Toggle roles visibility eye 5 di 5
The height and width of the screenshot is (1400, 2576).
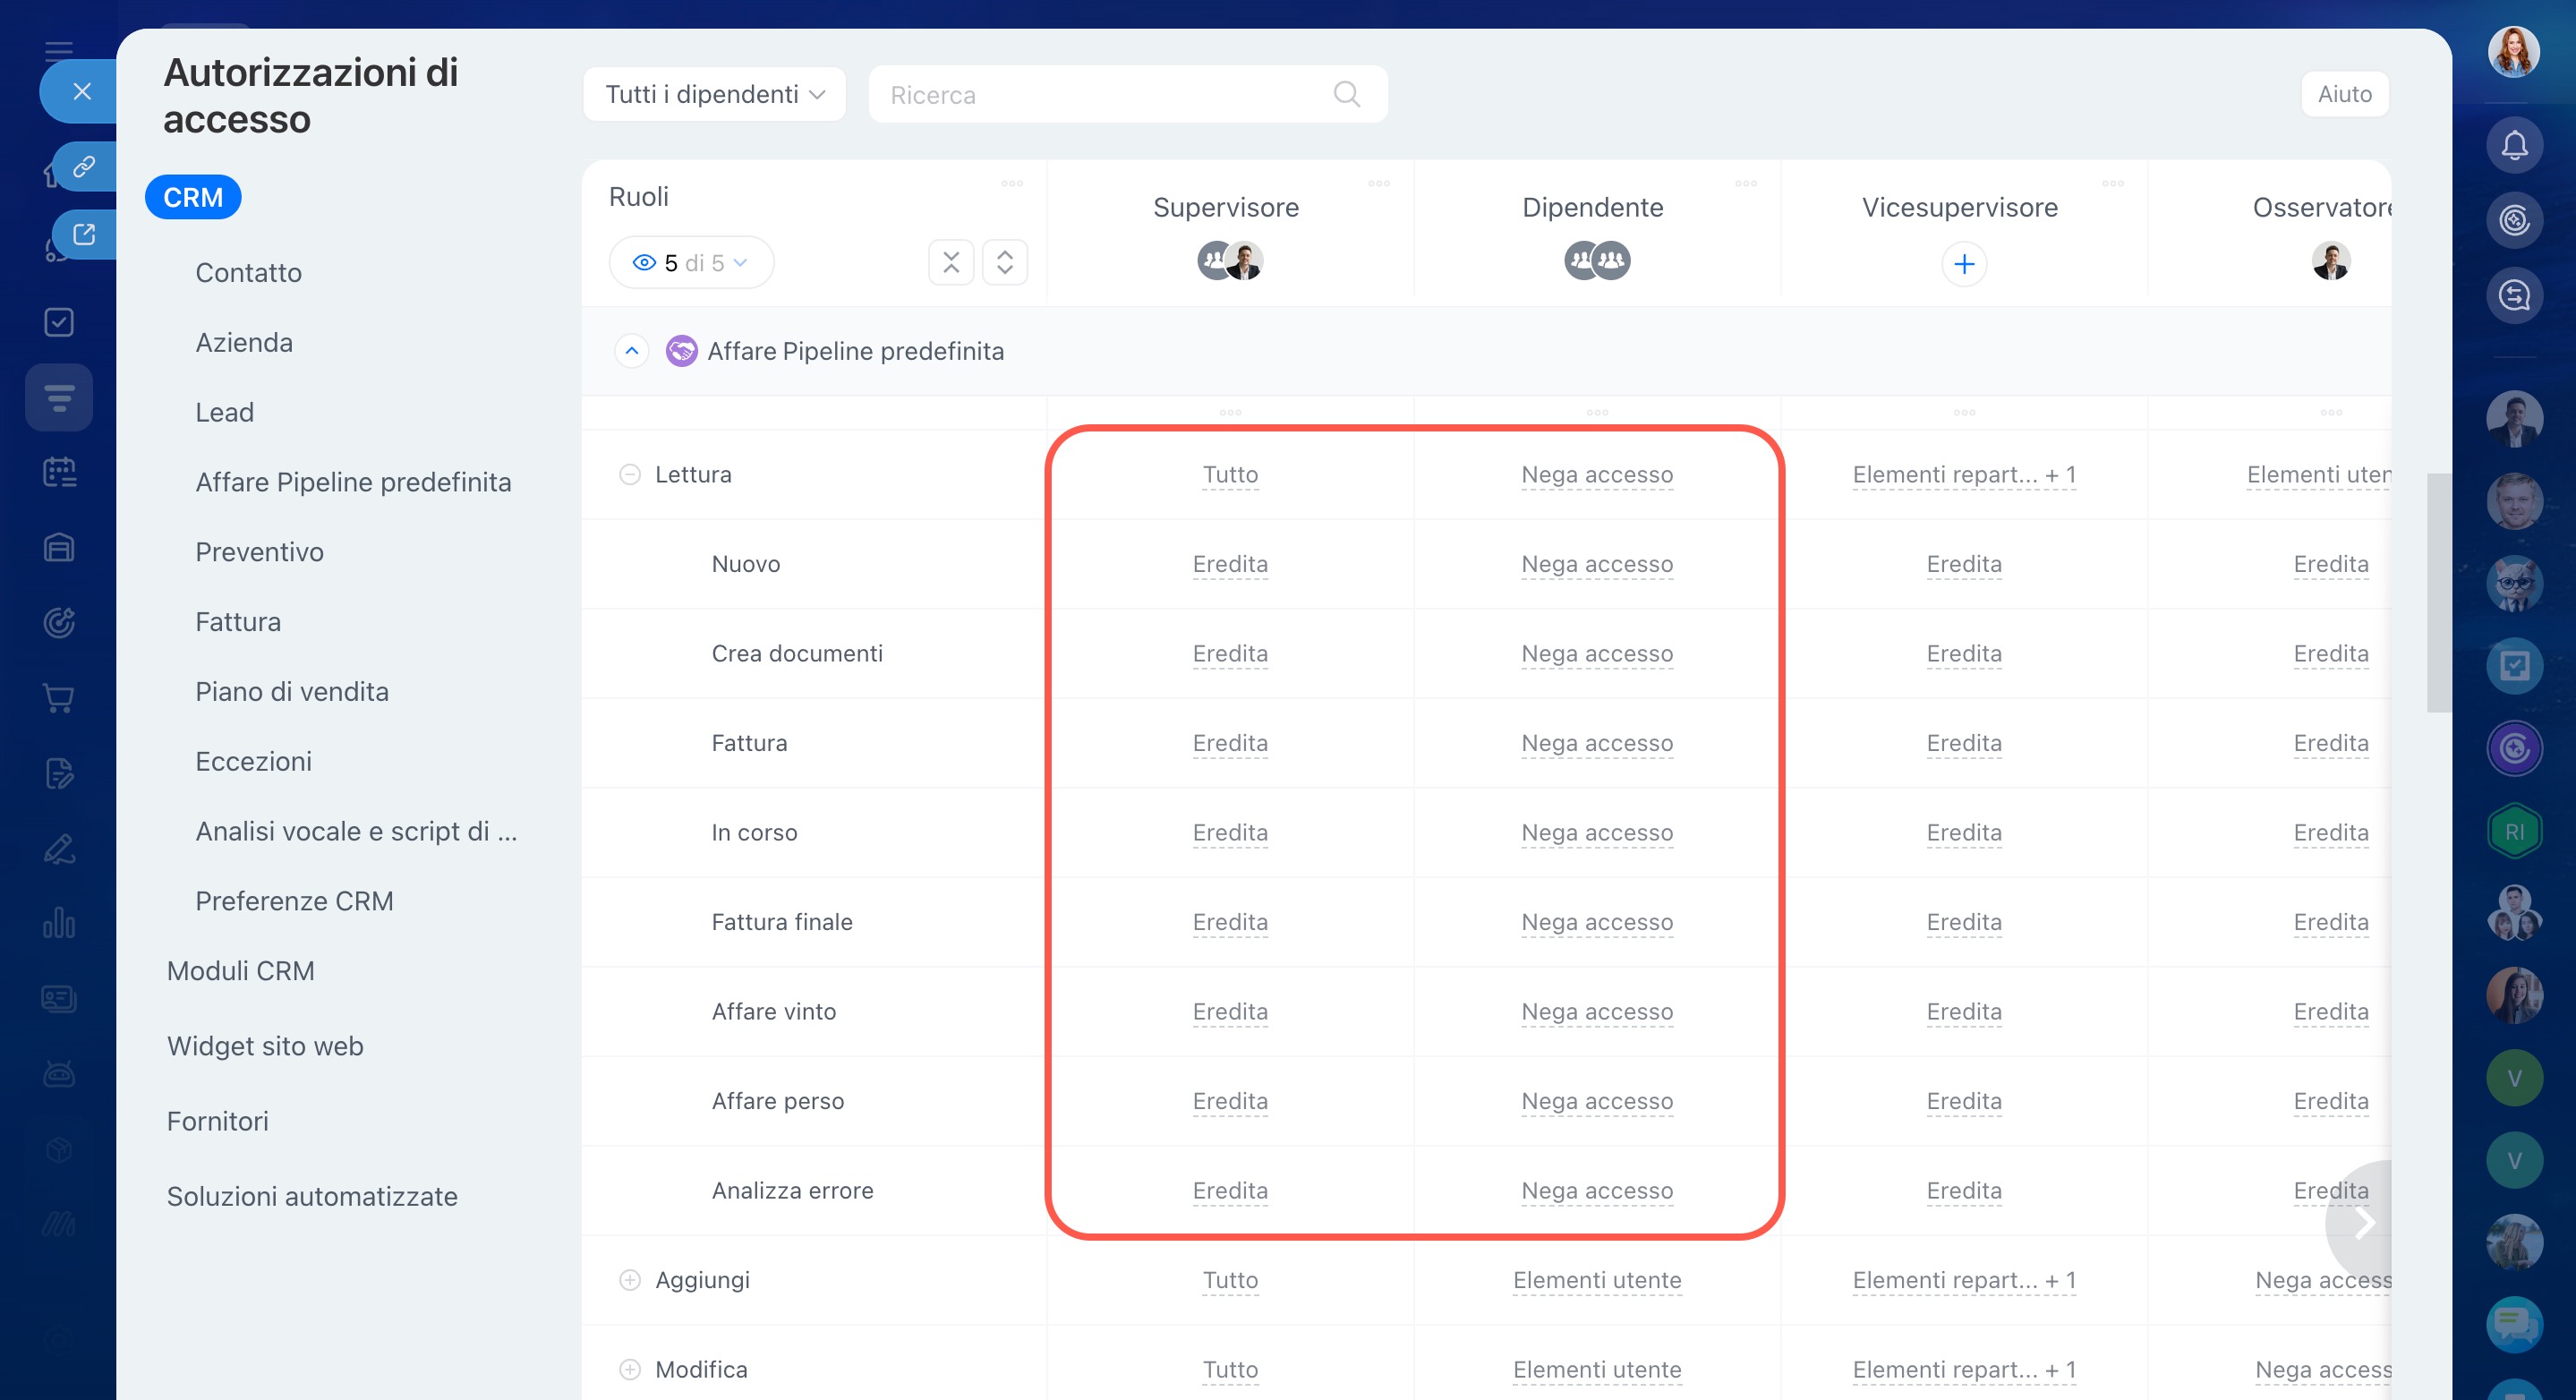[x=690, y=263]
